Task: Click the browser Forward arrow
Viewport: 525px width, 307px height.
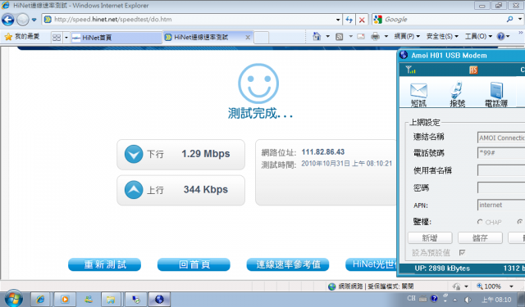Action: click(x=23, y=20)
